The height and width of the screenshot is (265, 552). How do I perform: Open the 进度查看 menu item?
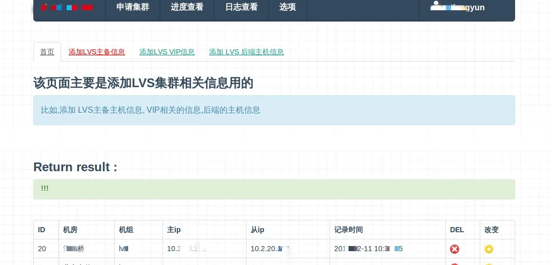click(187, 7)
